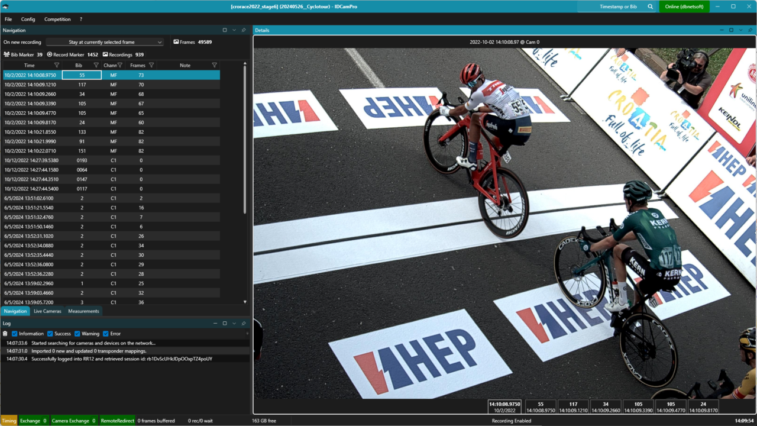Maximize the Log panel

[x=225, y=324]
